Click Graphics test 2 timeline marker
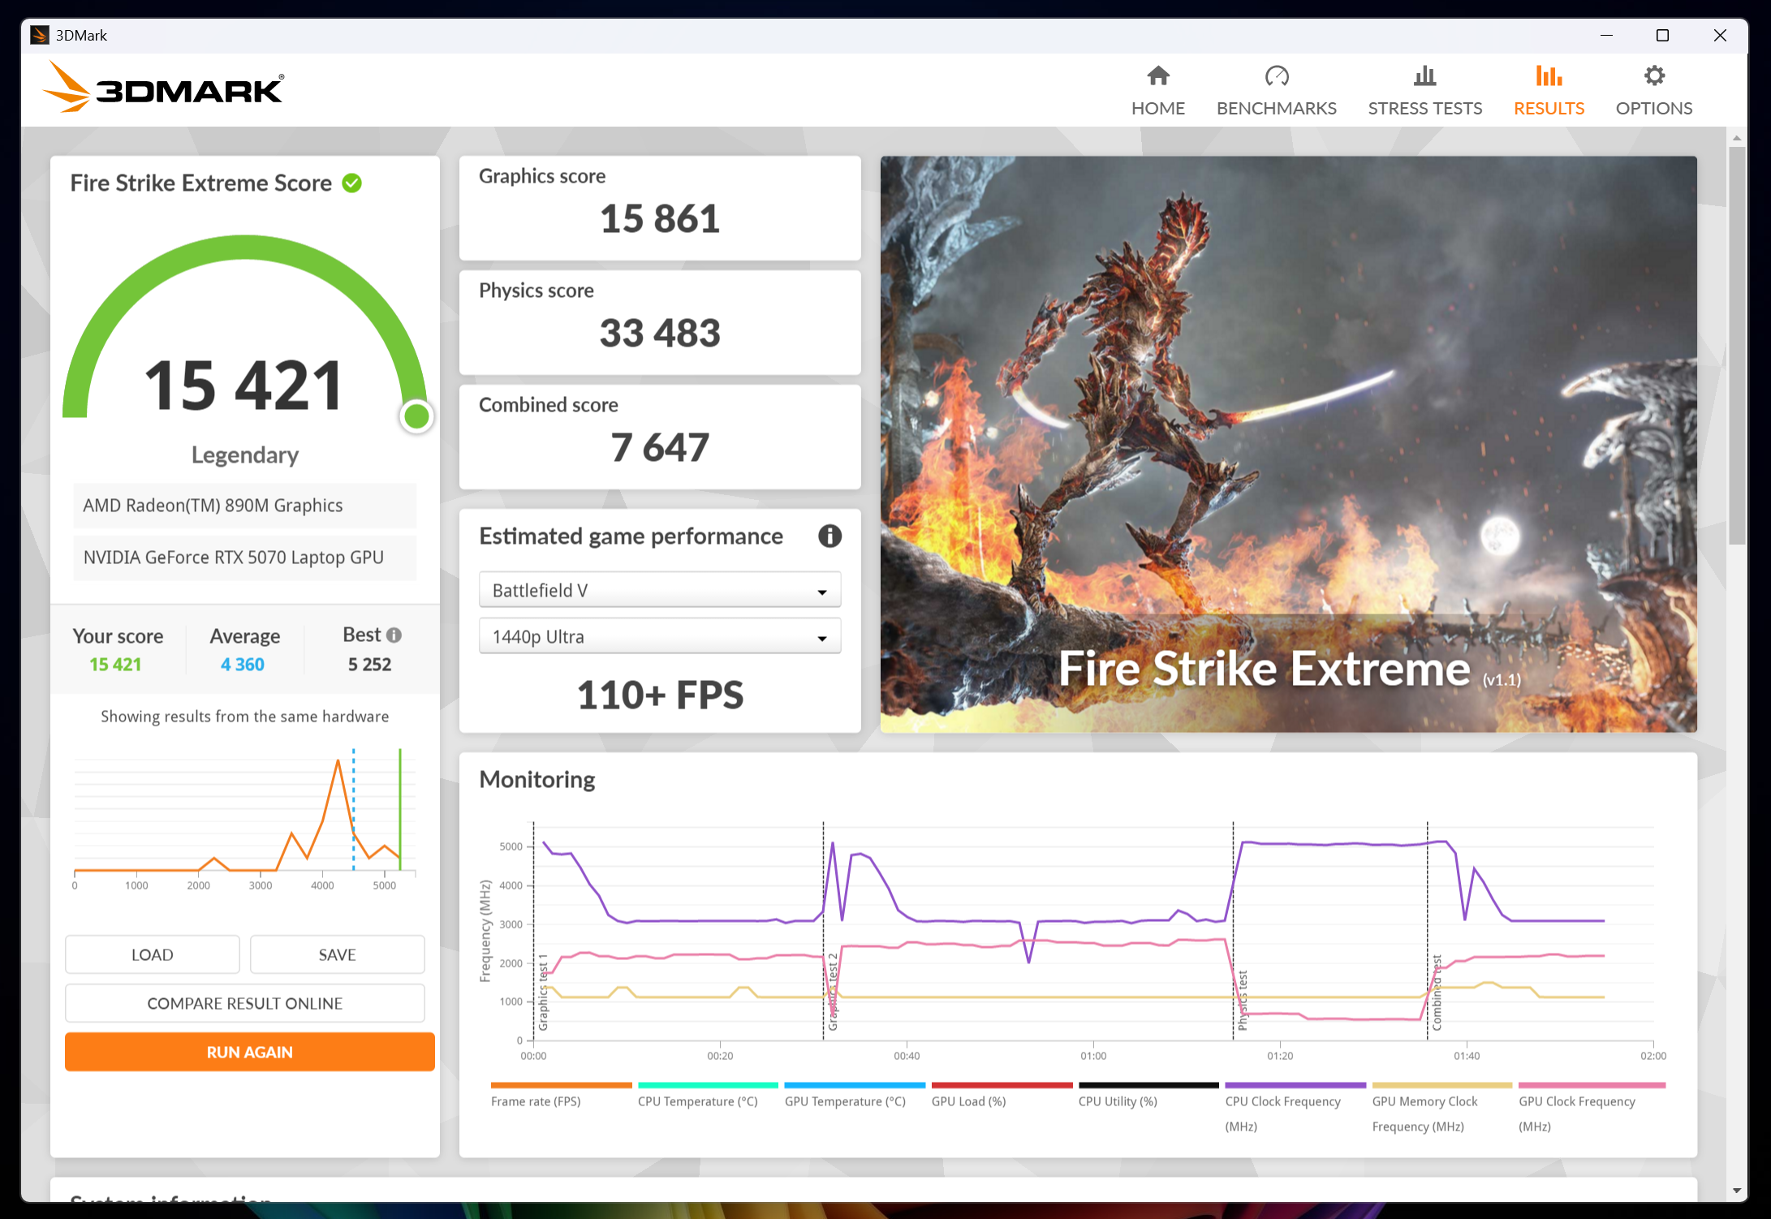Viewport: 1771px width, 1219px height. (834, 992)
